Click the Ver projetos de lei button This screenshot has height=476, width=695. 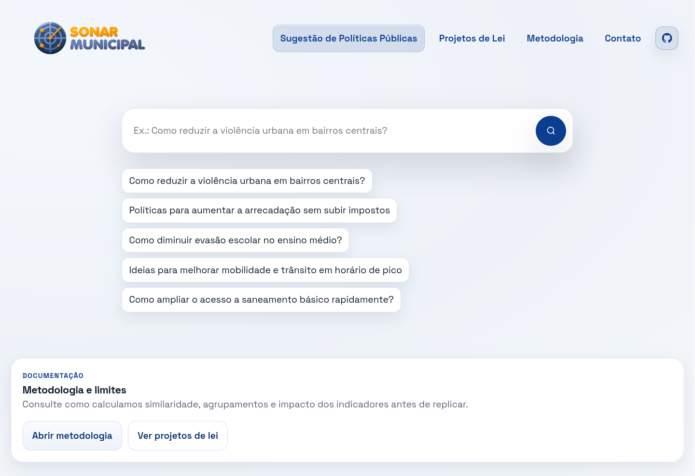[x=178, y=436]
